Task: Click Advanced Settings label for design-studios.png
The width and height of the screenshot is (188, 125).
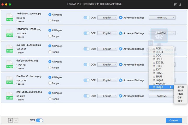Action: pos(134,65)
